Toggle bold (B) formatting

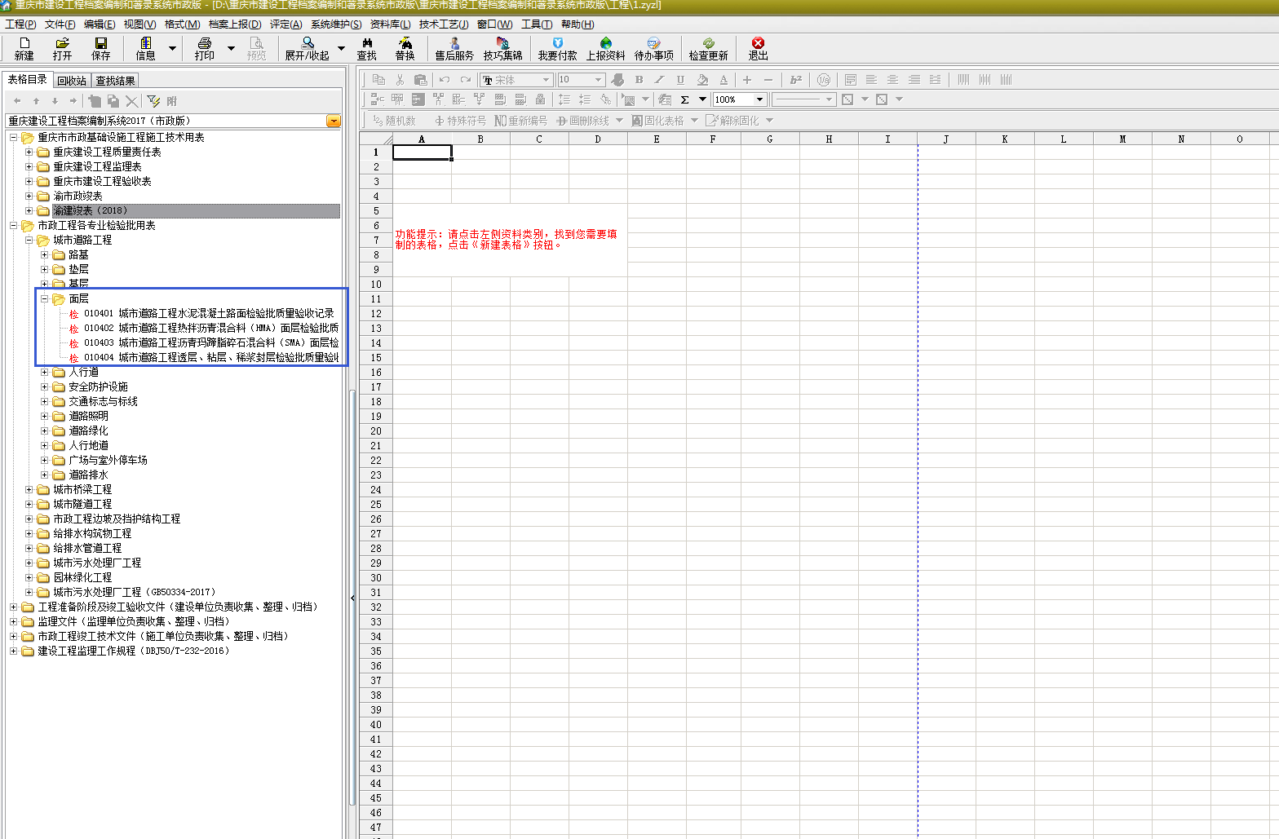point(639,79)
